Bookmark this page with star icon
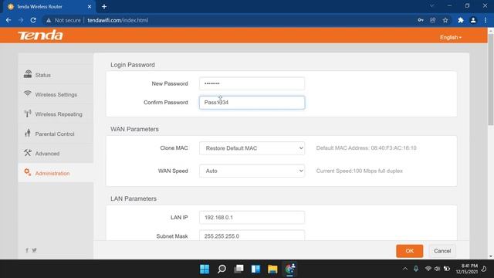Image resolution: width=494 pixels, height=278 pixels. pyautogui.click(x=445, y=20)
